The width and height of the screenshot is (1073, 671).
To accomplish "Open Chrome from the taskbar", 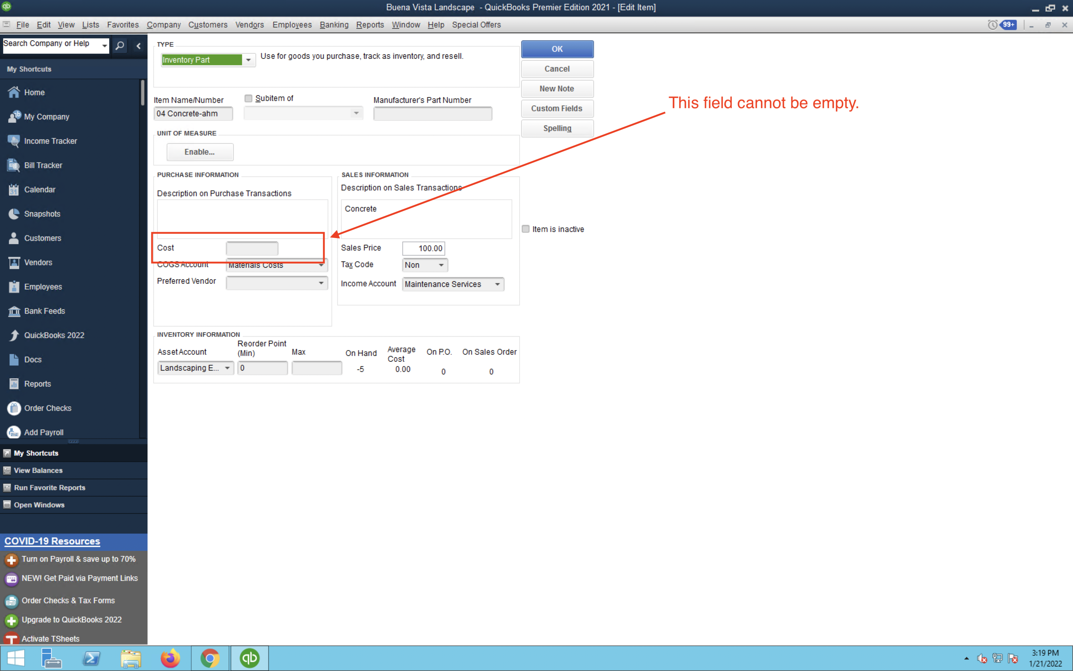I will pos(210,658).
